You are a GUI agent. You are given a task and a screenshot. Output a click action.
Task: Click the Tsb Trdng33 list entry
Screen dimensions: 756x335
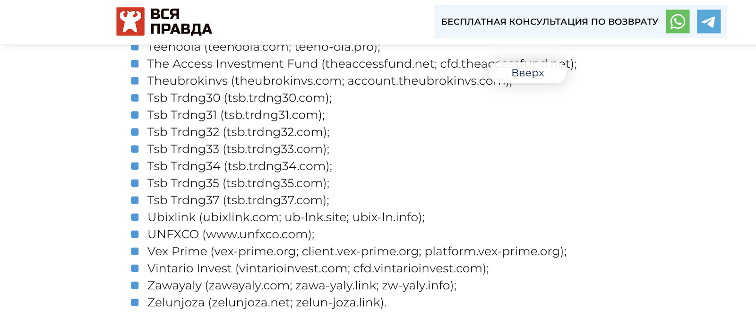point(238,149)
